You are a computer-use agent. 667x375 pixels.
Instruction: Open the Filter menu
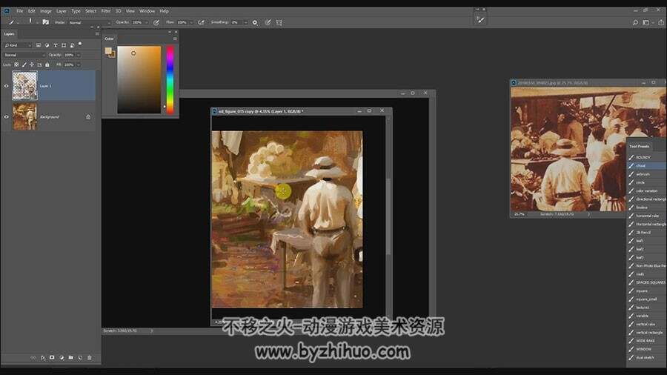(106, 11)
